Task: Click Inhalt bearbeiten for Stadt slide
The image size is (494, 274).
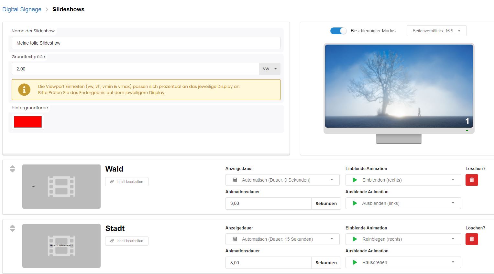Action: 126,241
